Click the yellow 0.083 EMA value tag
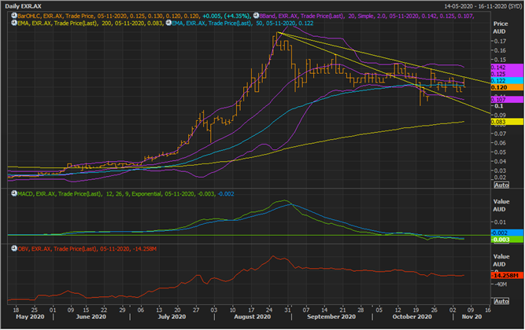525x330 pixels. [507, 122]
